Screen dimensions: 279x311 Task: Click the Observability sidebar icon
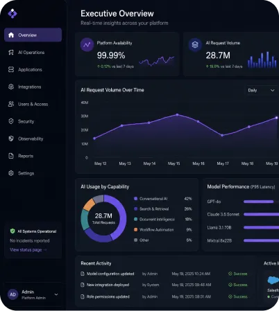click(11, 139)
